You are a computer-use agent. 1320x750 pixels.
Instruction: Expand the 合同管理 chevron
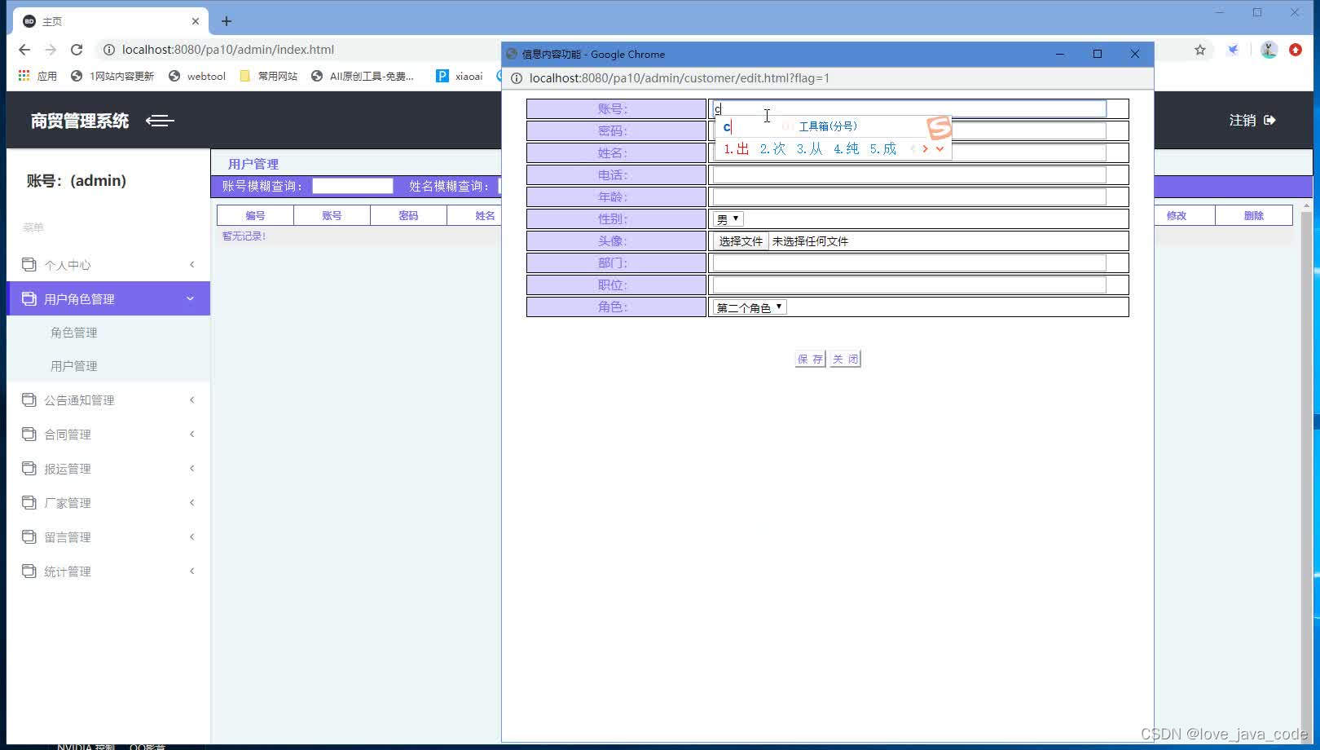tap(191, 434)
